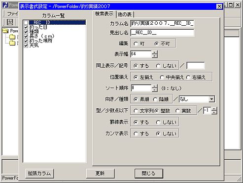Image resolution: width=243 pixels, height=183 pixels.
Task: Select 釣った場所 in the column list
Action: tap(41, 41)
